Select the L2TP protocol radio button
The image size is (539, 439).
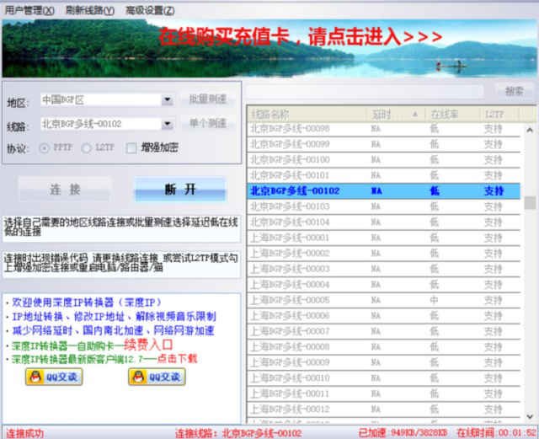(86, 148)
